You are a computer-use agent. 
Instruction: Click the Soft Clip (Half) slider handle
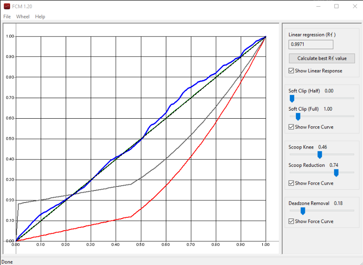[x=292, y=98]
